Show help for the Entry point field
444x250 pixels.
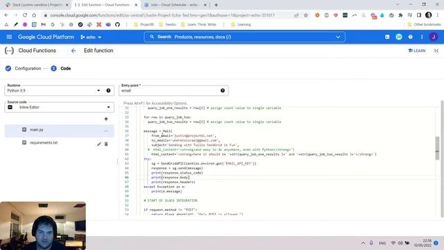[x=223, y=91]
